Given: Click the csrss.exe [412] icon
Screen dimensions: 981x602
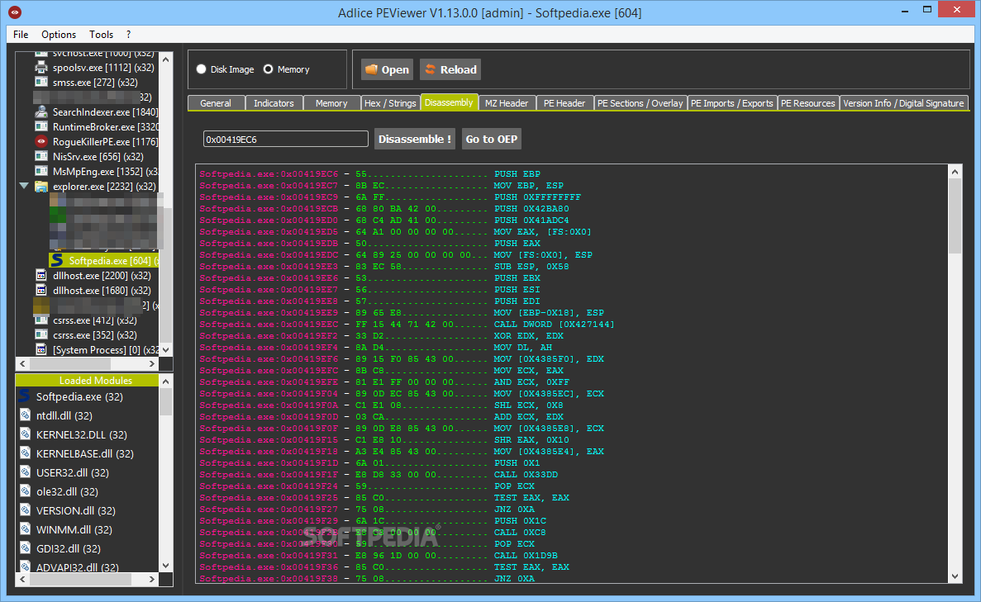Looking at the screenshot, I should click(41, 320).
